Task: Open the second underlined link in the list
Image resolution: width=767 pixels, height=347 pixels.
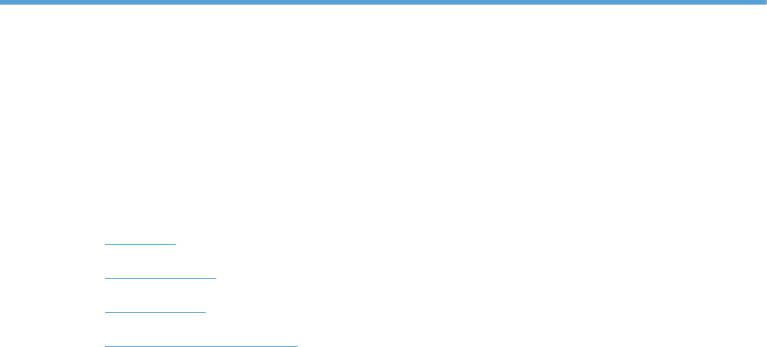Action: (161, 274)
